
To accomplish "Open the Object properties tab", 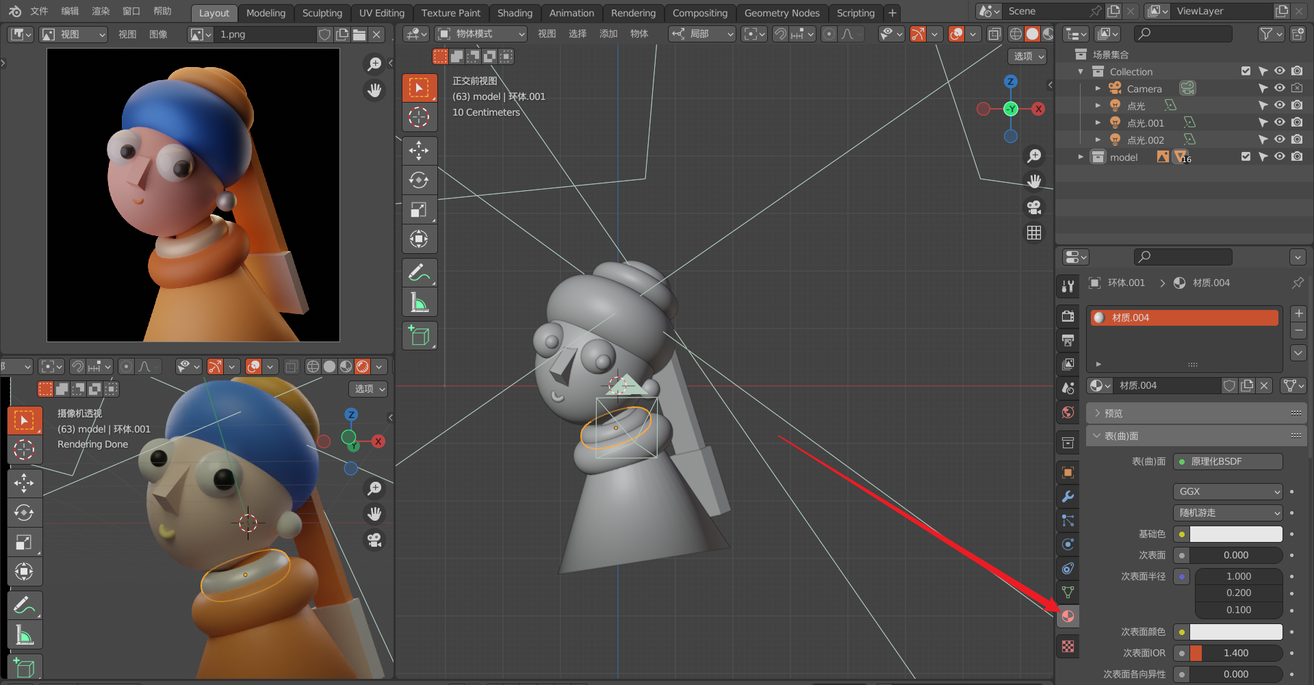I will [x=1068, y=472].
